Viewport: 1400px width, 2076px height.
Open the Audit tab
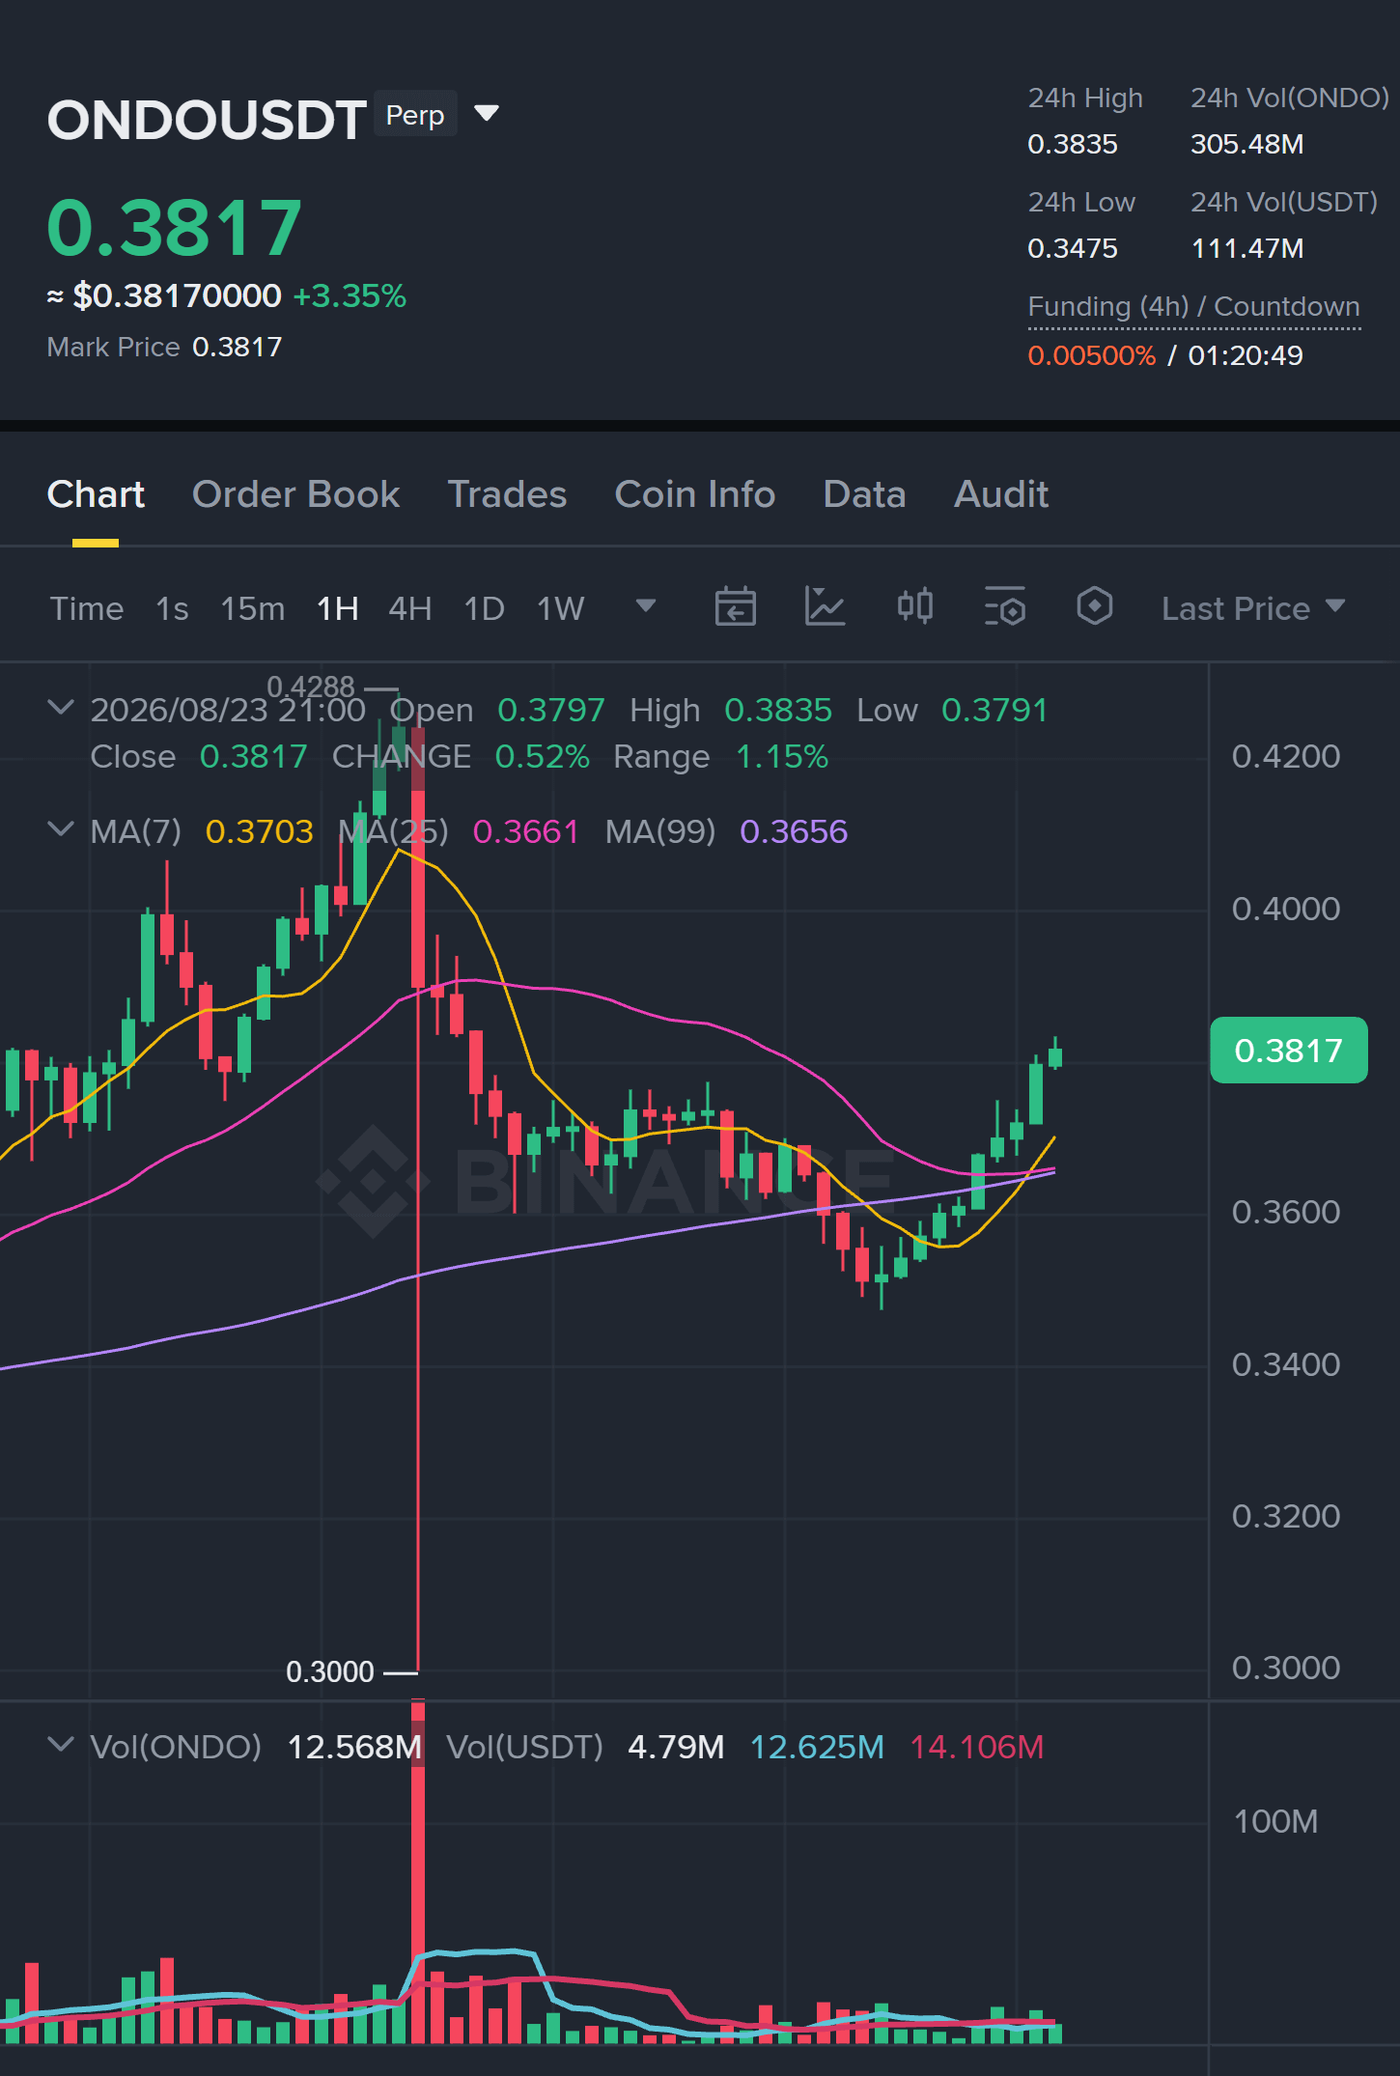pos(1001,494)
